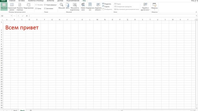Open the ФАЙЛ file tab

3,1
